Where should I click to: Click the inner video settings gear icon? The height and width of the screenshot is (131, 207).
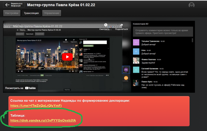coord(73,71)
